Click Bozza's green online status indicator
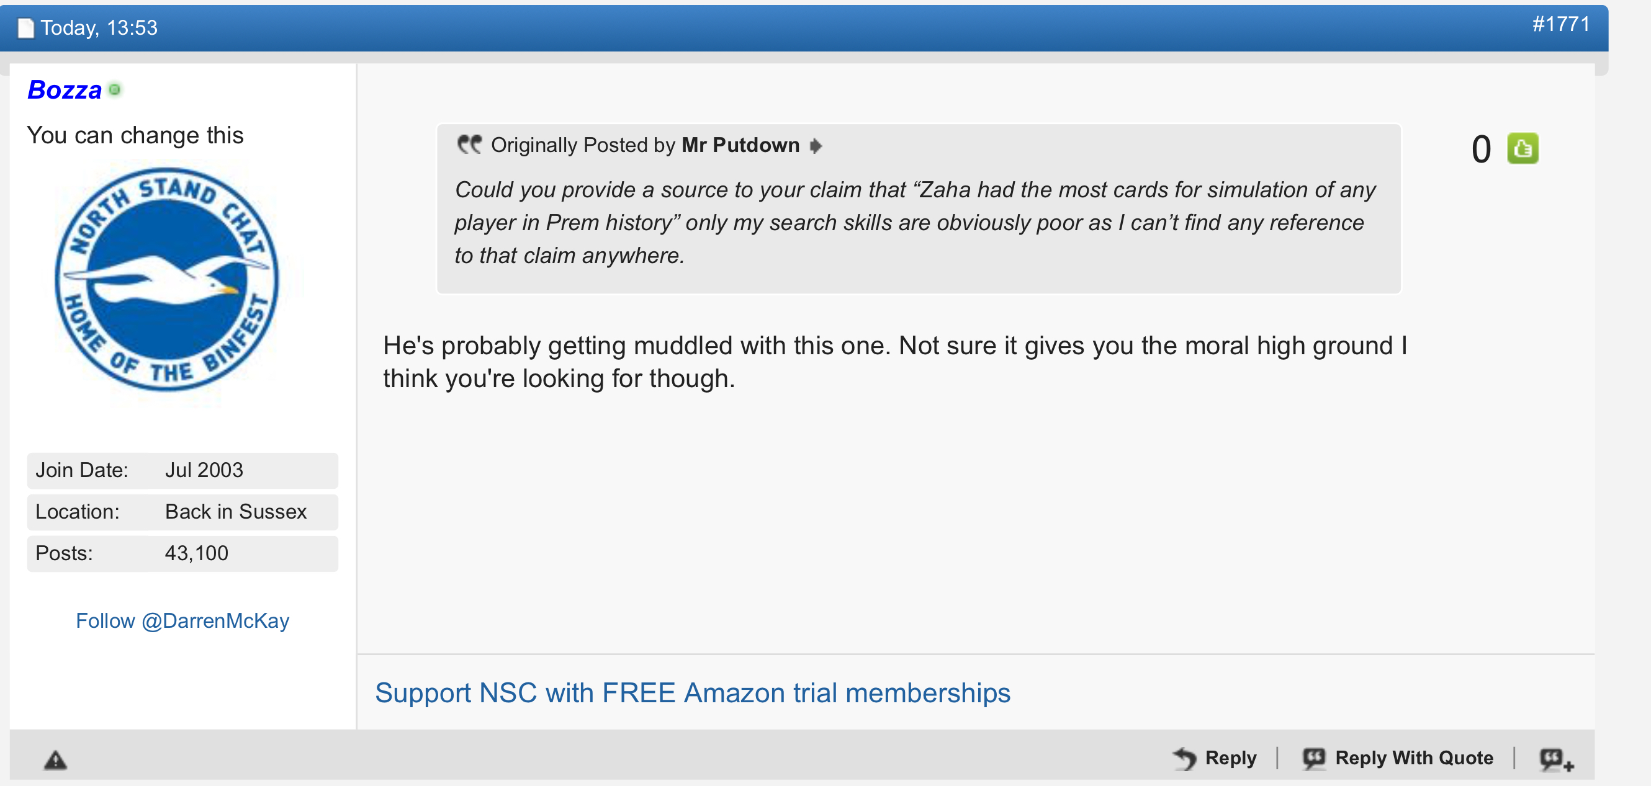Viewport: 1651px width, 786px height. (x=115, y=90)
